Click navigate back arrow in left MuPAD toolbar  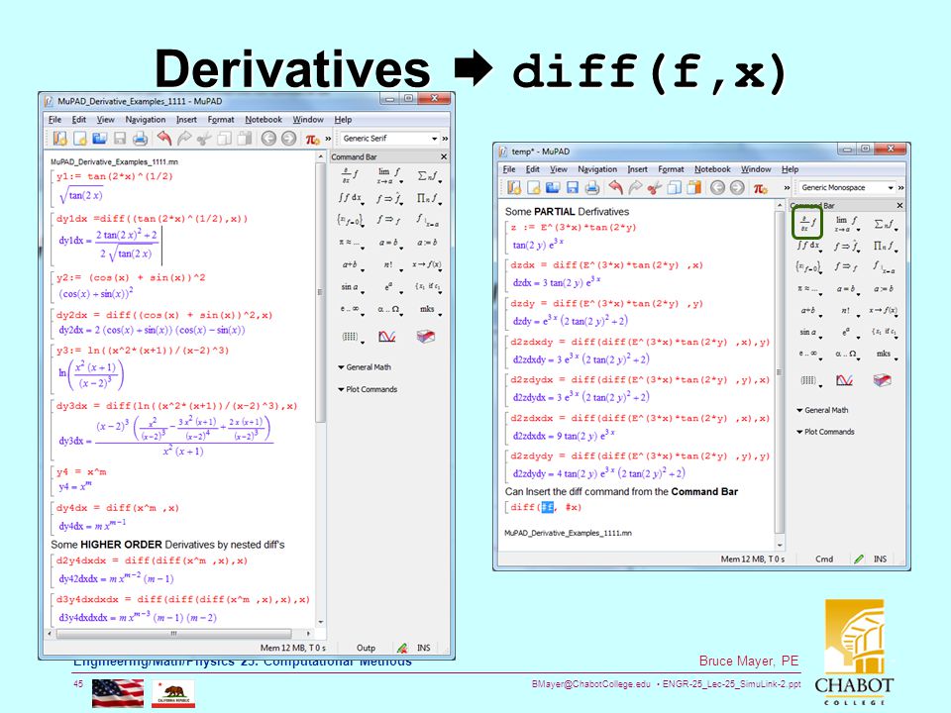click(x=268, y=139)
